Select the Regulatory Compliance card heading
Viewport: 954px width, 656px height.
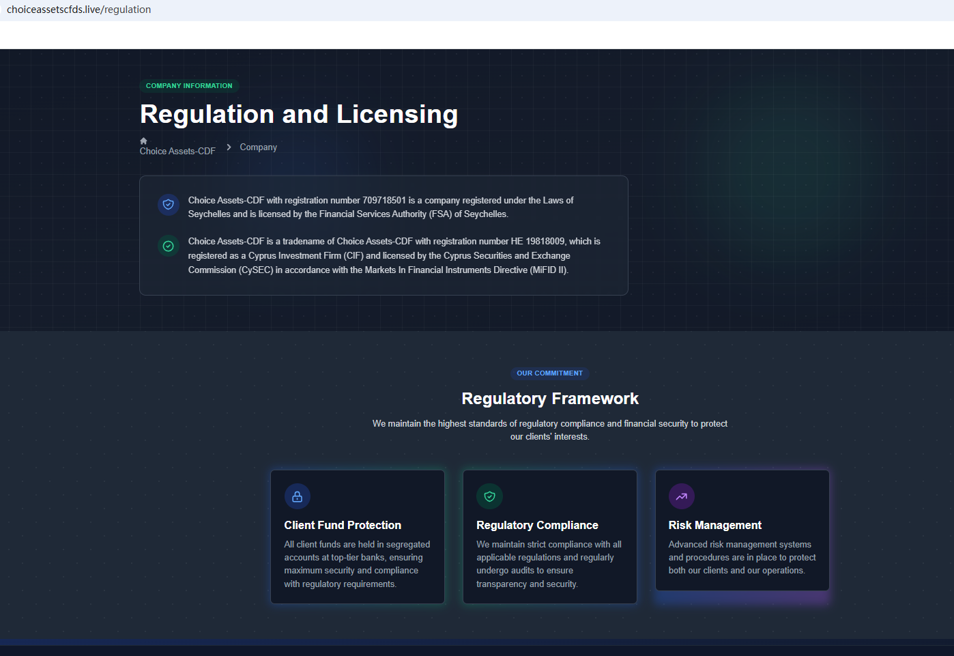click(537, 525)
